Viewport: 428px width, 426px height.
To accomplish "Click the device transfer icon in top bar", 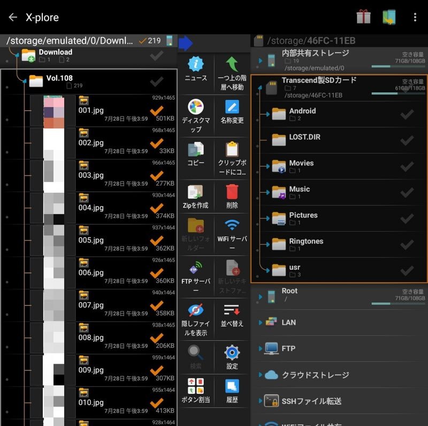I will click(x=389, y=17).
